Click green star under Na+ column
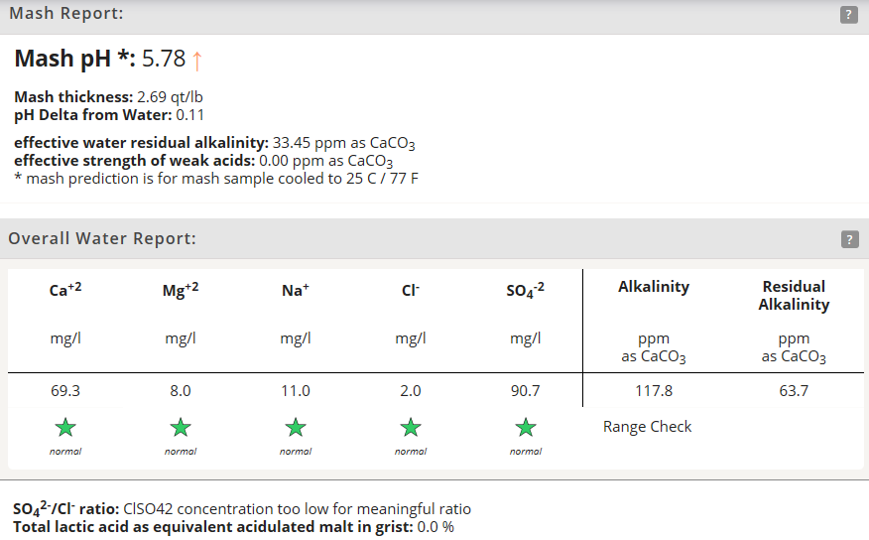This screenshot has height=540, width=869. tap(296, 428)
